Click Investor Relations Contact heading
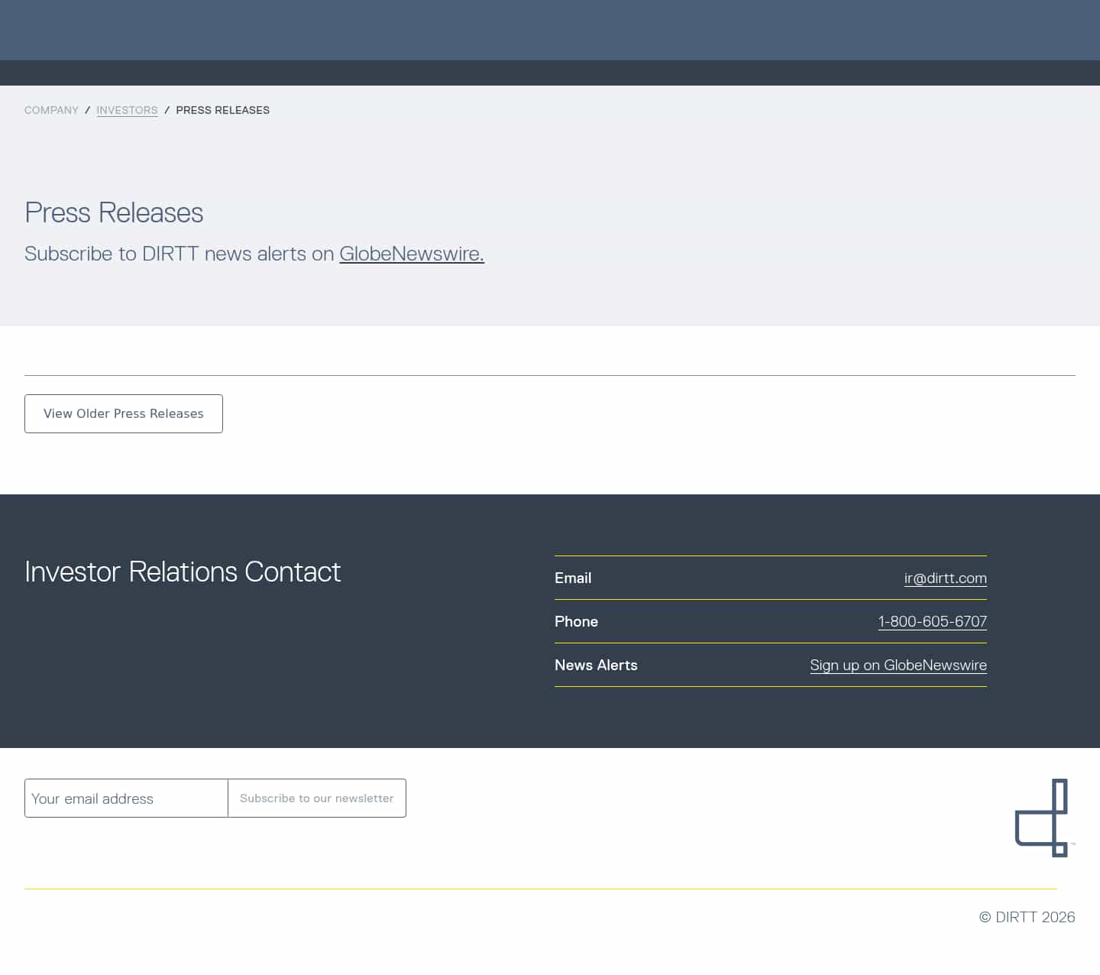1100x975 pixels. click(x=183, y=572)
